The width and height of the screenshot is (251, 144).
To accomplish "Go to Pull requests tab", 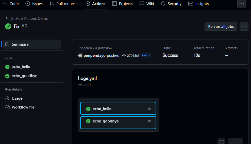I will (x=64, y=4).
